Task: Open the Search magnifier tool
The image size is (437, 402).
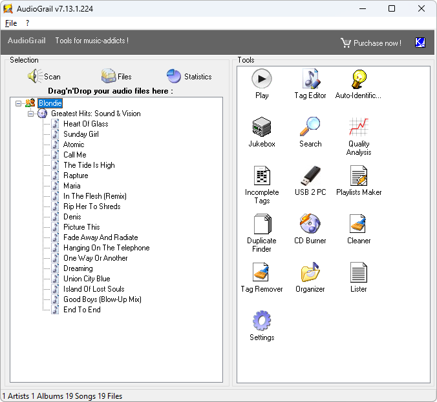Action: [310, 132]
